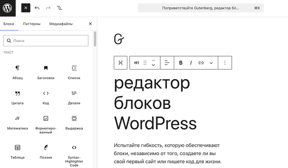This screenshot has width=288, height=168.
Task: Click the inserter panel scrollbar
Action: click(x=95, y=39)
